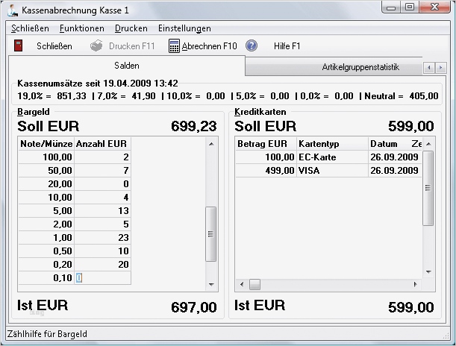The height and width of the screenshot is (346, 456).
Task: Open the Einstellungen menu
Action: pos(184,28)
